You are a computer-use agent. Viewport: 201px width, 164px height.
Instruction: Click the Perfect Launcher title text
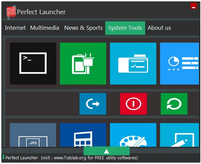coord(41,12)
